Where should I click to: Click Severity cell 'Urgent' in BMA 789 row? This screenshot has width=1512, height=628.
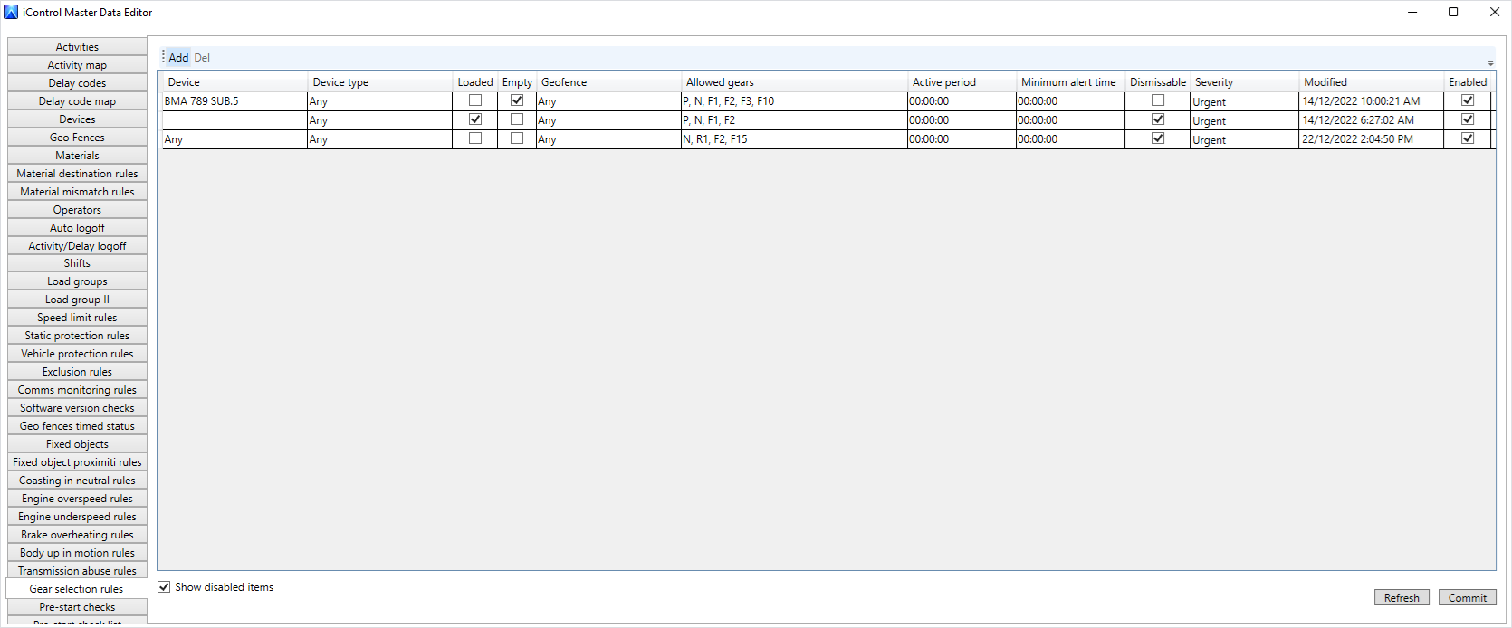point(1244,101)
